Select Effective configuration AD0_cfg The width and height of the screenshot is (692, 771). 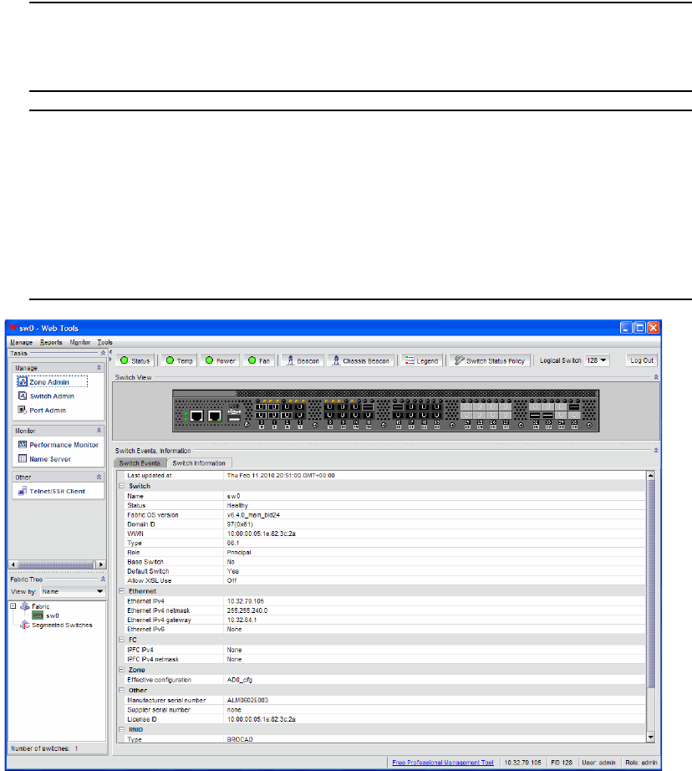pyautogui.click(x=239, y=680)
